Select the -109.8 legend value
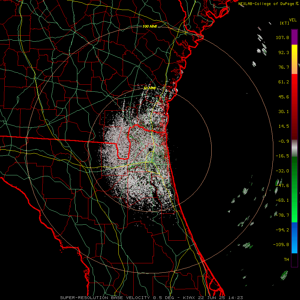 coord(281,245)
